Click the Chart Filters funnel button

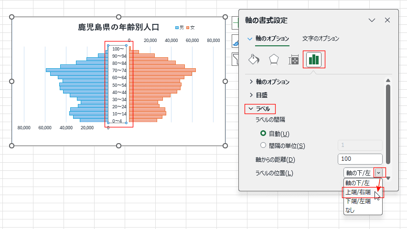(x=235, y=59)
